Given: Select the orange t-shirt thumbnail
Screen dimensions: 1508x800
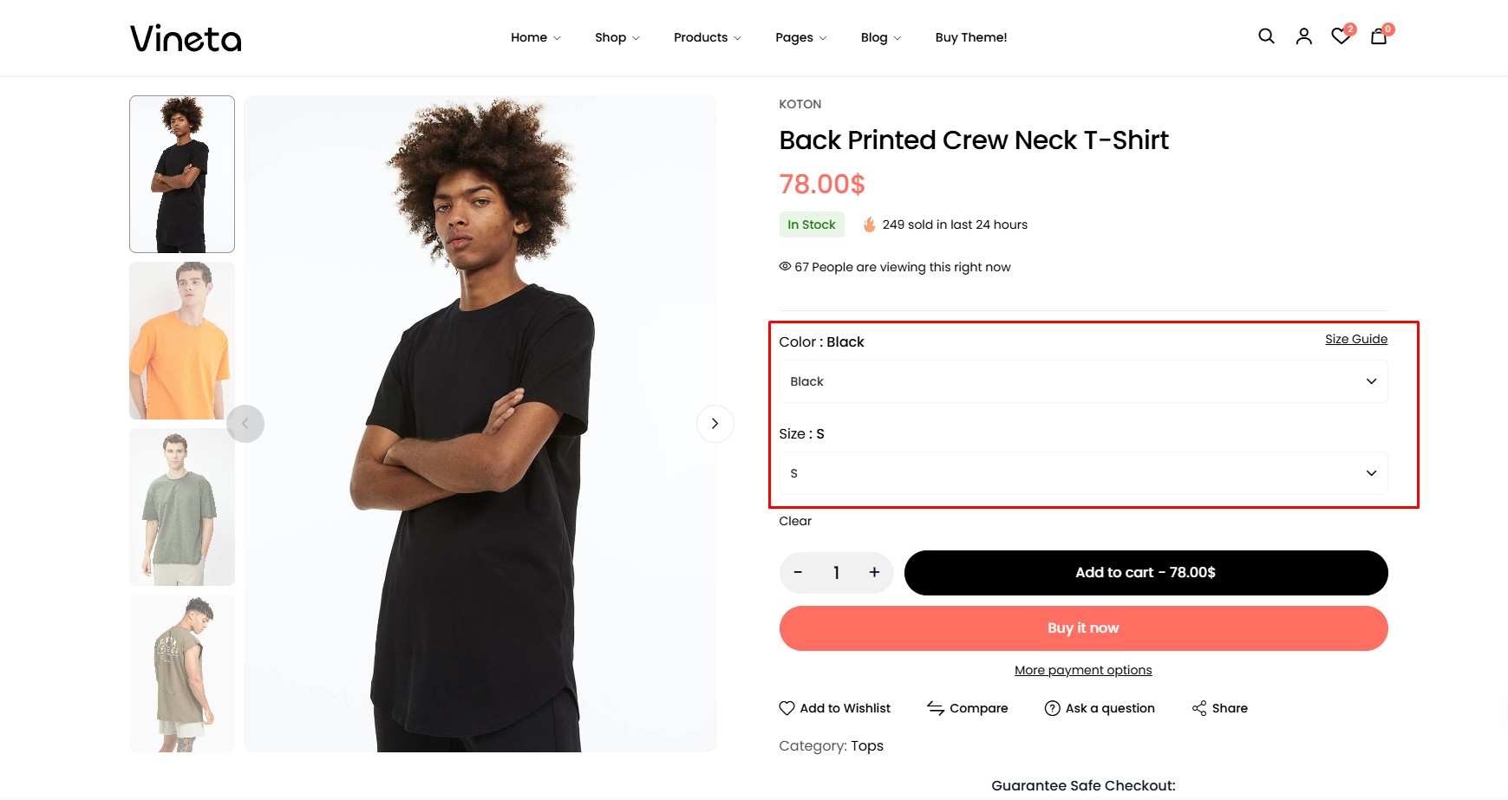Looking at the screenshot, I should pos(182,341).
